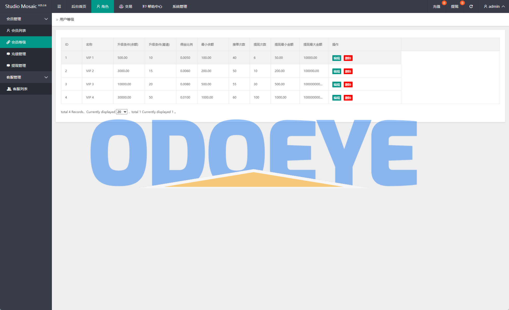Go to 系统管理 top menu
The width and height of the screenshot is (509, 310).
coord(180,6)
